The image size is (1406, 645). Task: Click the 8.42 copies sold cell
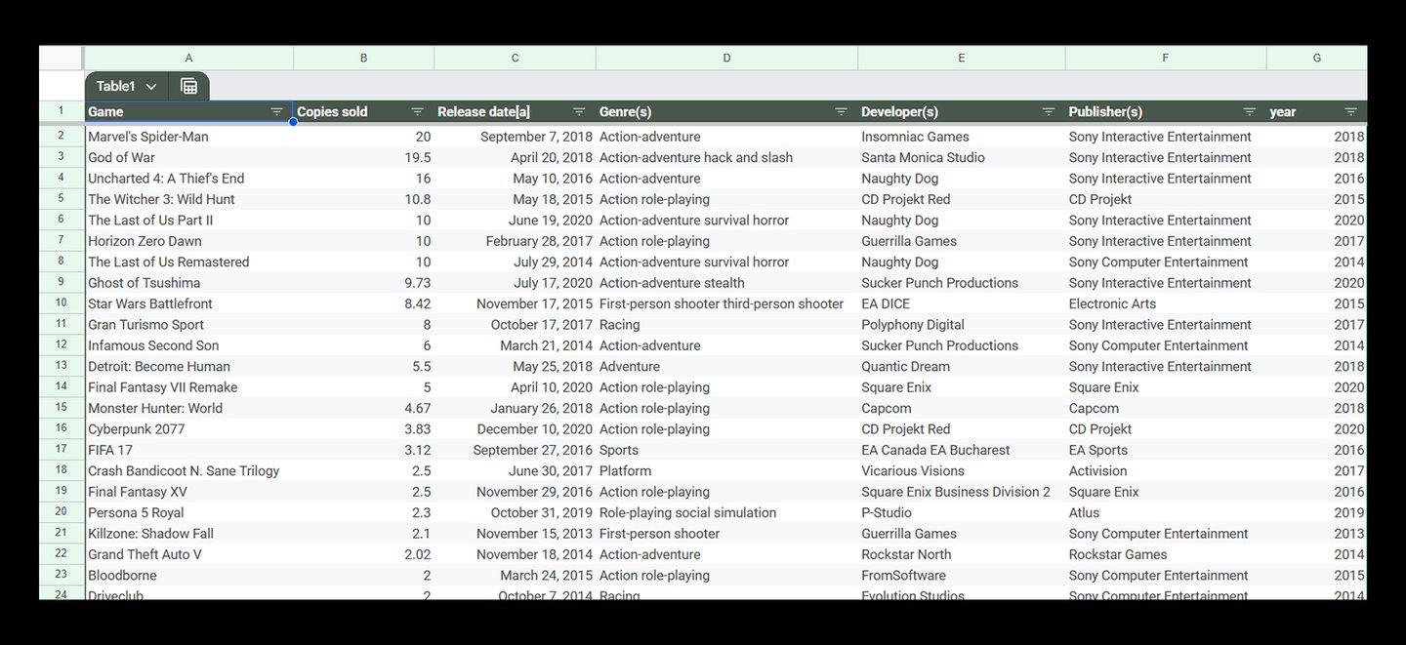click(x=363, y=303)
